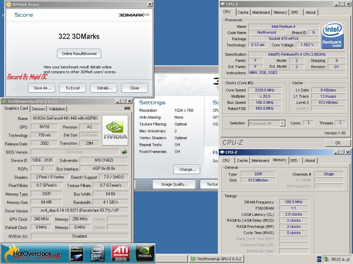Click the upper CPU-Z window title icon
Viewport: 353px width, 264px height.
223,4
